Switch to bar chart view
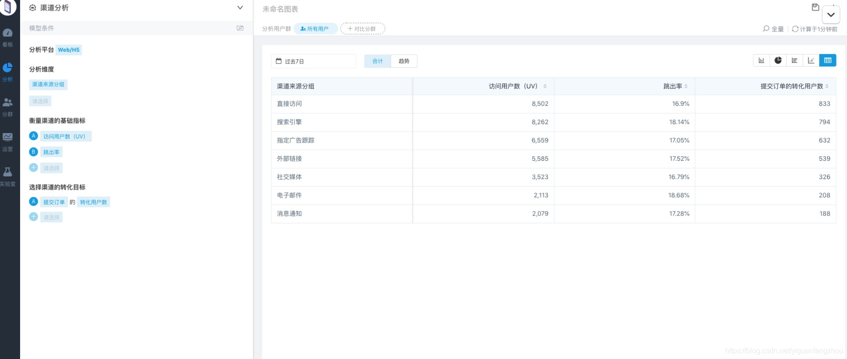 [761, 60]
